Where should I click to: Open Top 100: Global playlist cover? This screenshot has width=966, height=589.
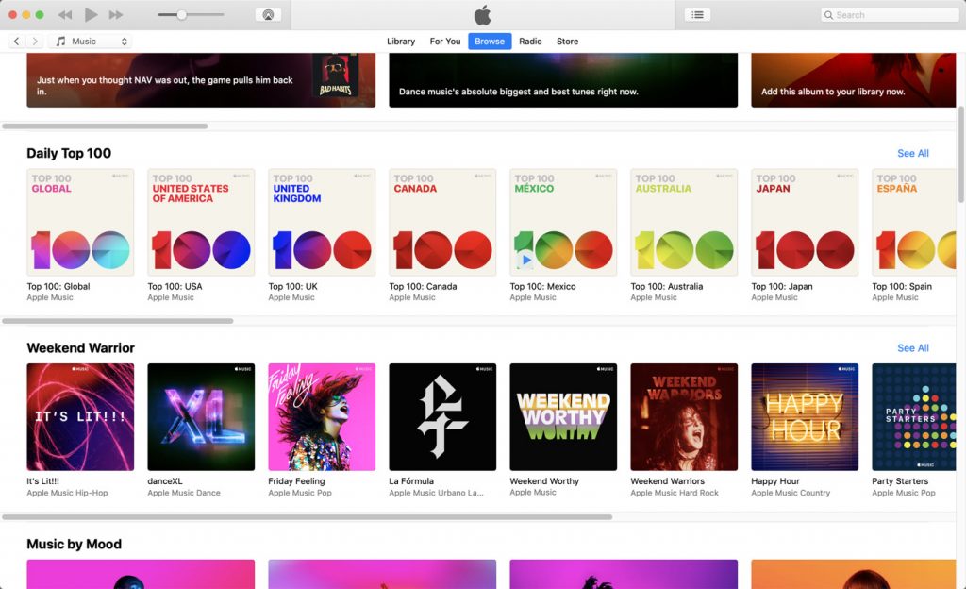pyautogui.click(x=80, y=223)
